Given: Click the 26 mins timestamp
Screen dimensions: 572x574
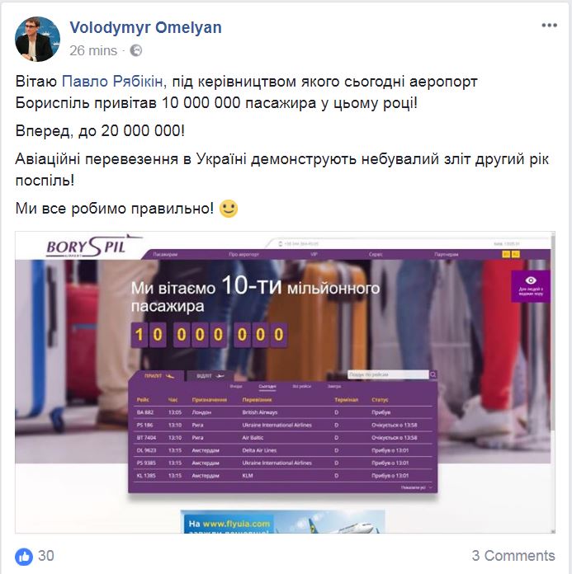Looking at the screenshot, I should pyautogui.click(x=93, y=50).
